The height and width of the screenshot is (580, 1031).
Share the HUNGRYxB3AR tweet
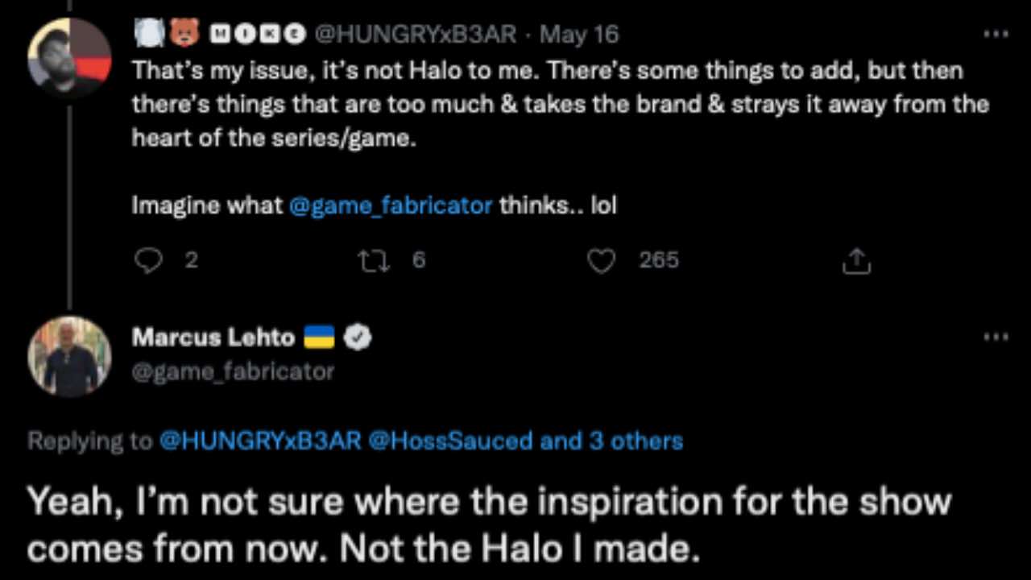[x=855, y=260]
